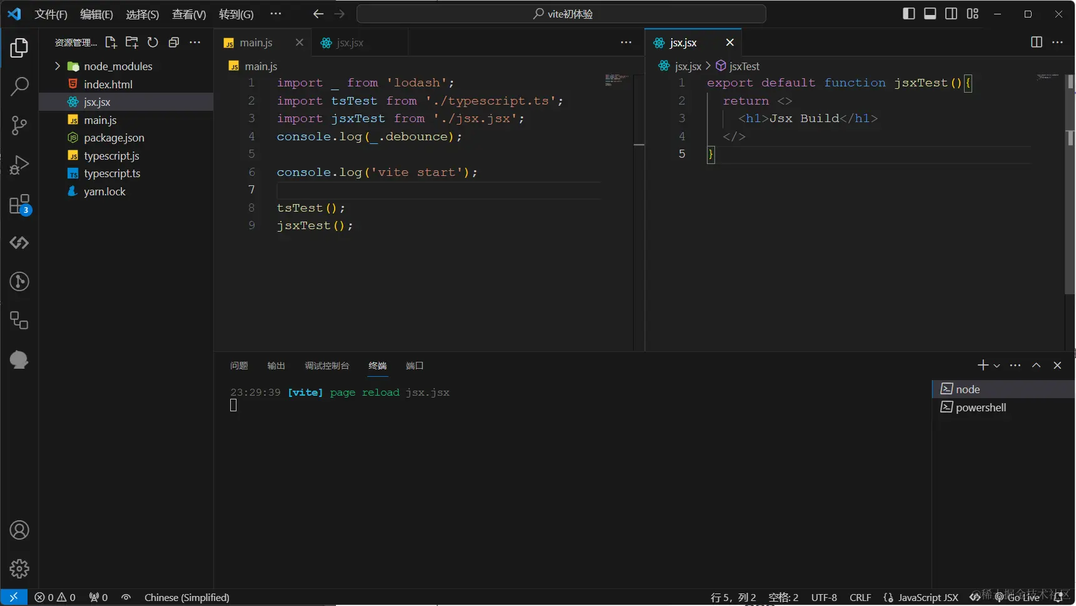Viewport: 1076px width, 606px height.
Task: Split the jsx.jsx editor to the right
Action: click(1037, 42)
